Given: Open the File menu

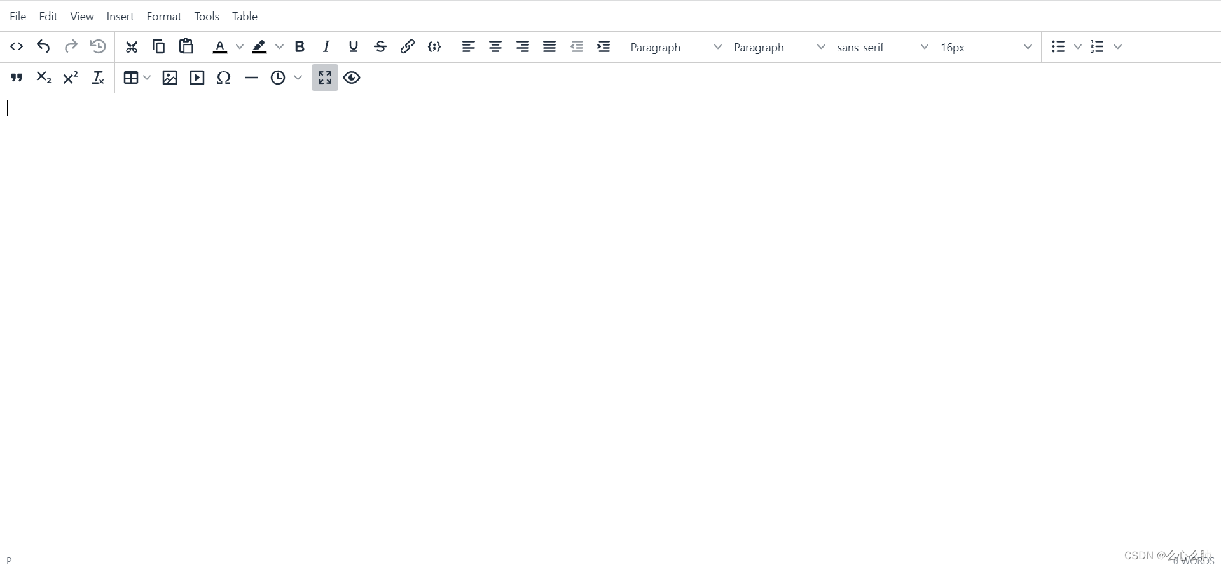Looking at the screenshot, I should [x=18, y=17].
